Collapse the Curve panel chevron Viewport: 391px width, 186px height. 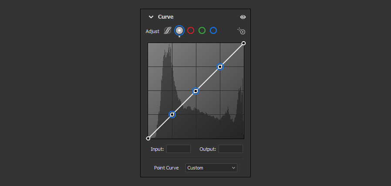[151, 17]
